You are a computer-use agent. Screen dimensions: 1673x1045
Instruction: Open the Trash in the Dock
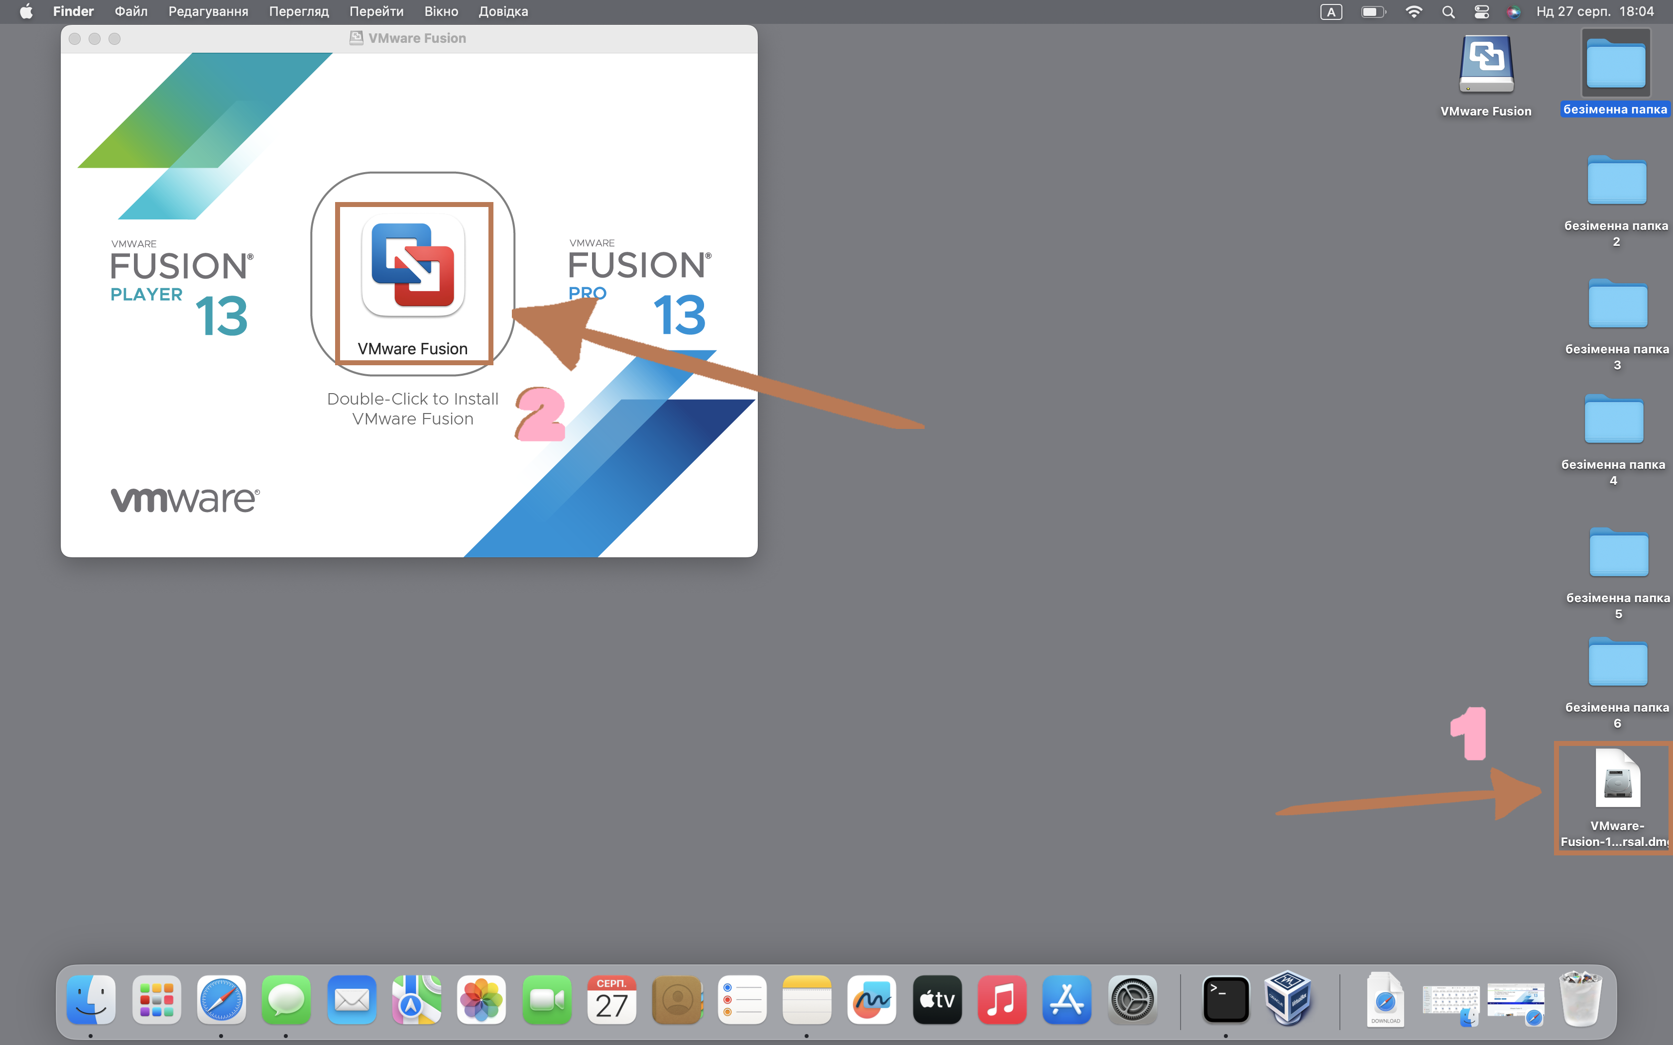point(1580,999)
